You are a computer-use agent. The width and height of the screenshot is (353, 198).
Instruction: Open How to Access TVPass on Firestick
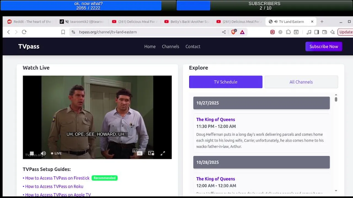point(57,178)
